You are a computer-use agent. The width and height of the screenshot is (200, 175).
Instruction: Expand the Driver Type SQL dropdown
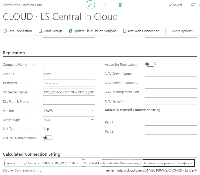pos(69,120)
